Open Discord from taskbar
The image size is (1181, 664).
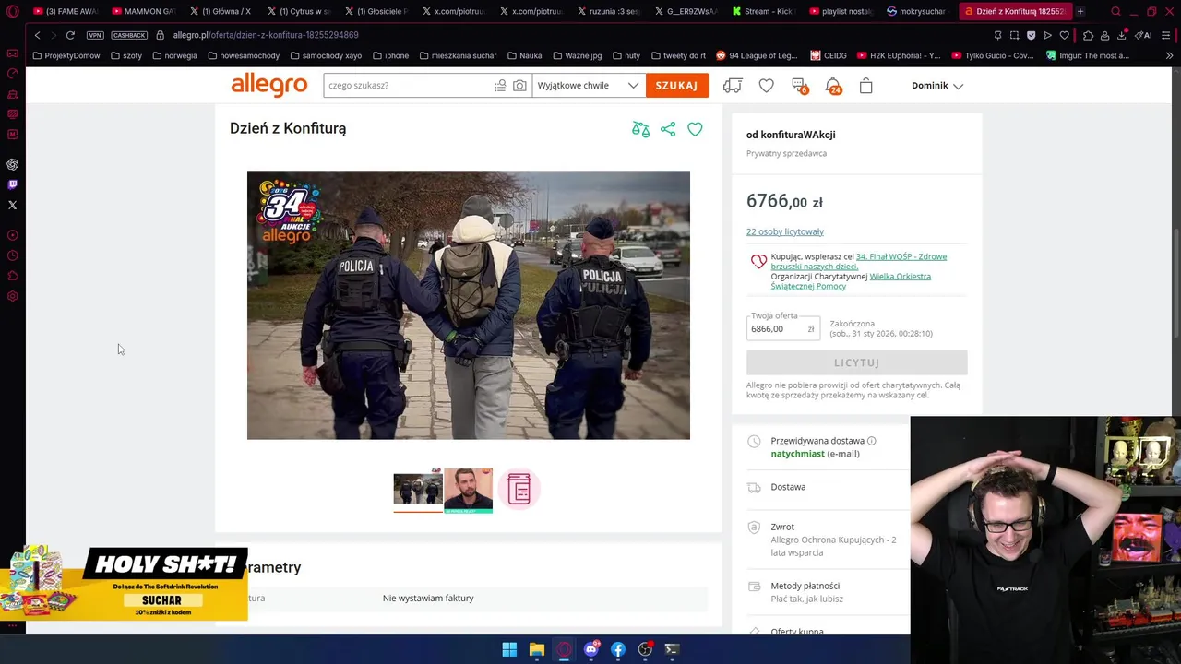point(590,649)
